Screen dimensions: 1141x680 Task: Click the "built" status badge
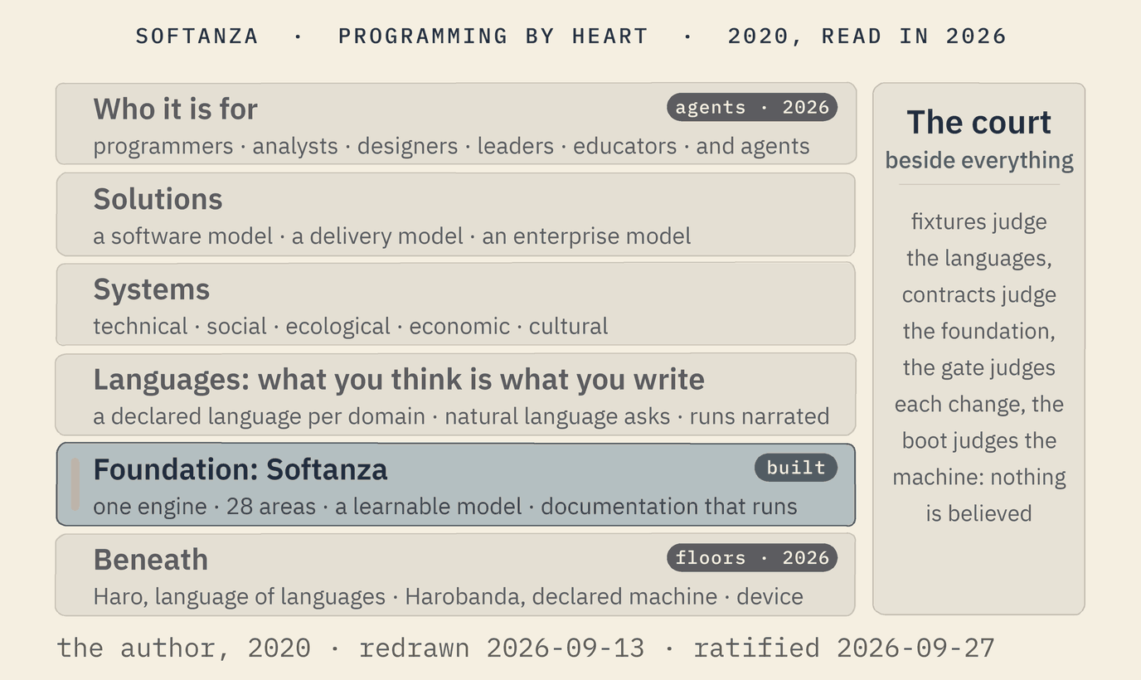pos(796,468)
